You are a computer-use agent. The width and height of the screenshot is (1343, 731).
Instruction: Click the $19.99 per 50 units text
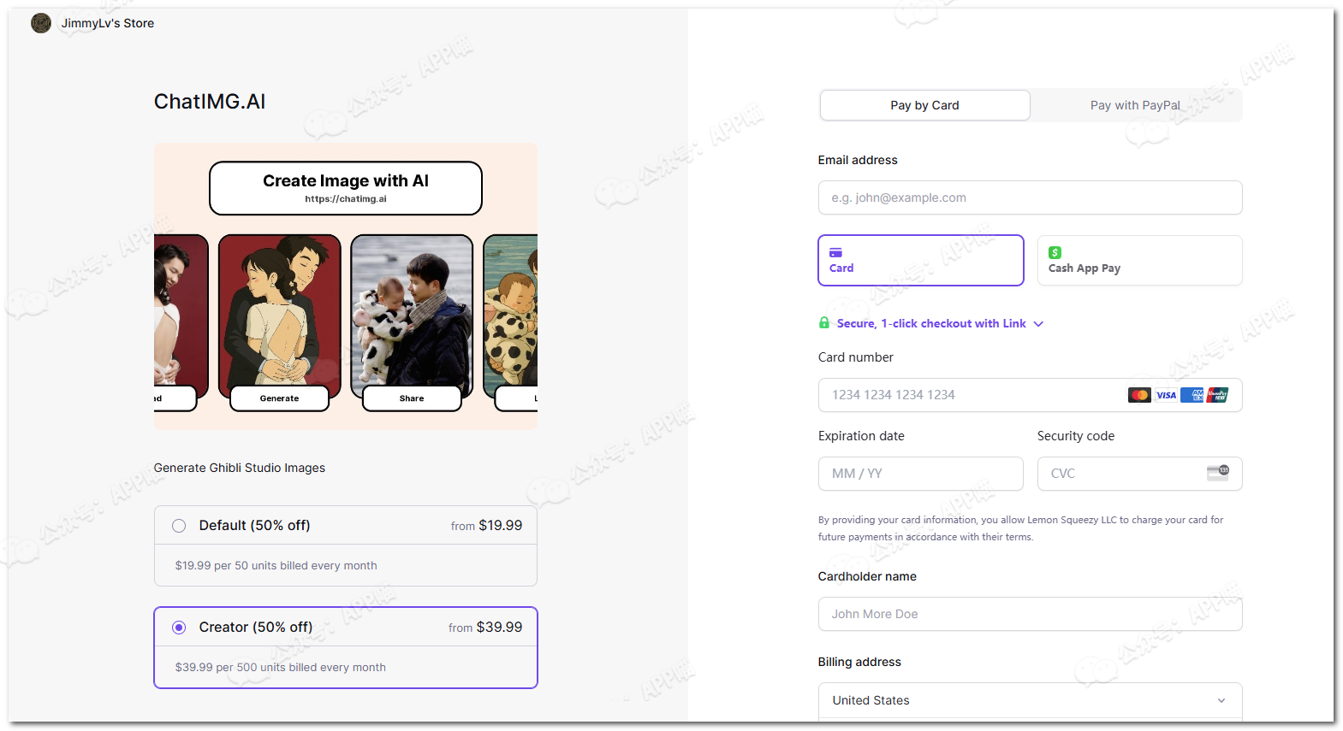coord(276,565)
